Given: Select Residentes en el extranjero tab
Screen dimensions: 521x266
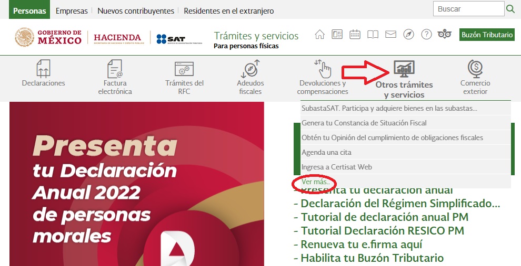Looking at the screenshot, I should pyautogui.click(x=228, y=10).
